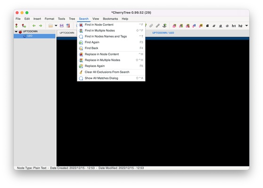Screen dimensions: 263x188
Task: Apply h1 heading format
Action: 234,26
